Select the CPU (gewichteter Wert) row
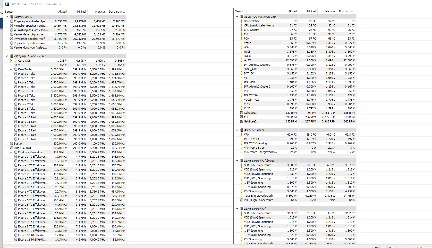432x248 pixels. [295, 25]
